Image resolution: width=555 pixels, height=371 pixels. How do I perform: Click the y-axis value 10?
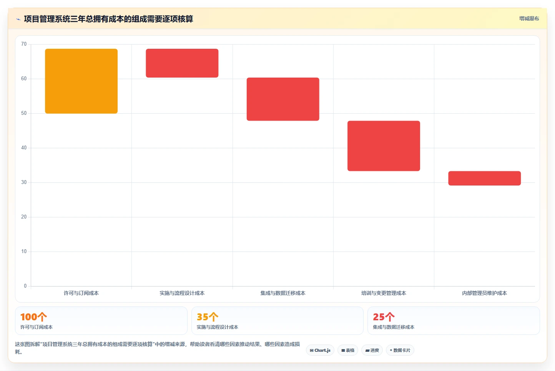24,252
